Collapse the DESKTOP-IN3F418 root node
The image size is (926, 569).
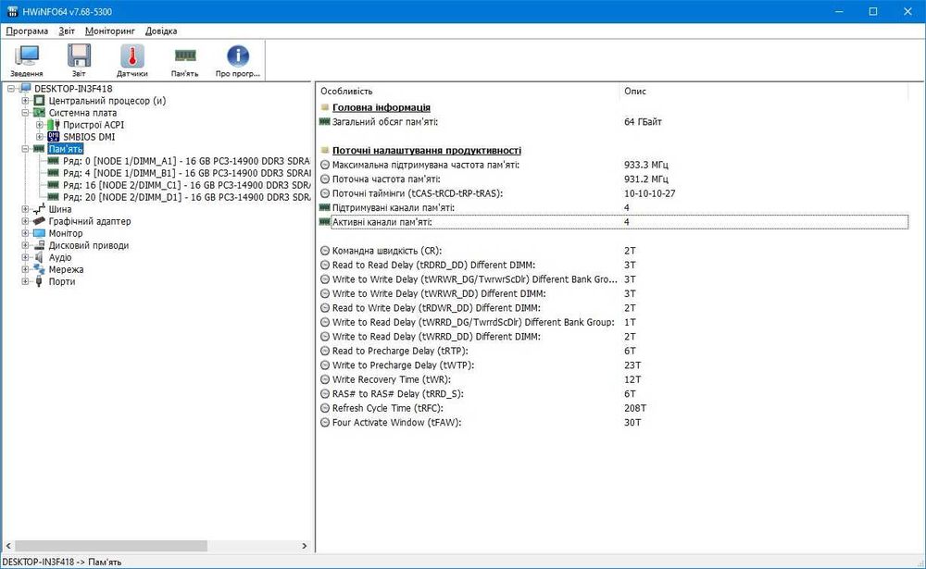coord(10,89)
